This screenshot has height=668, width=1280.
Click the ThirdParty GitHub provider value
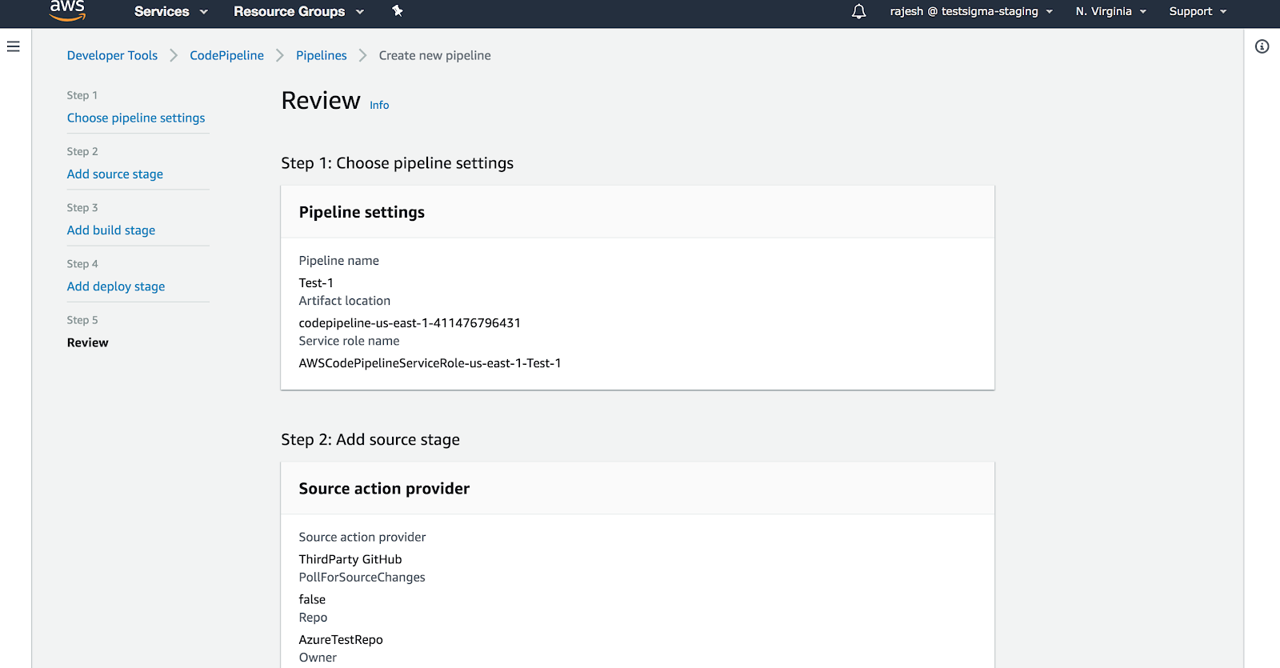click(x=350, y=559)
